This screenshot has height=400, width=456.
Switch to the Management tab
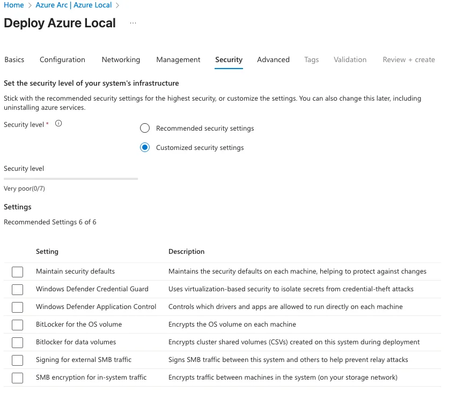point(178,60)
